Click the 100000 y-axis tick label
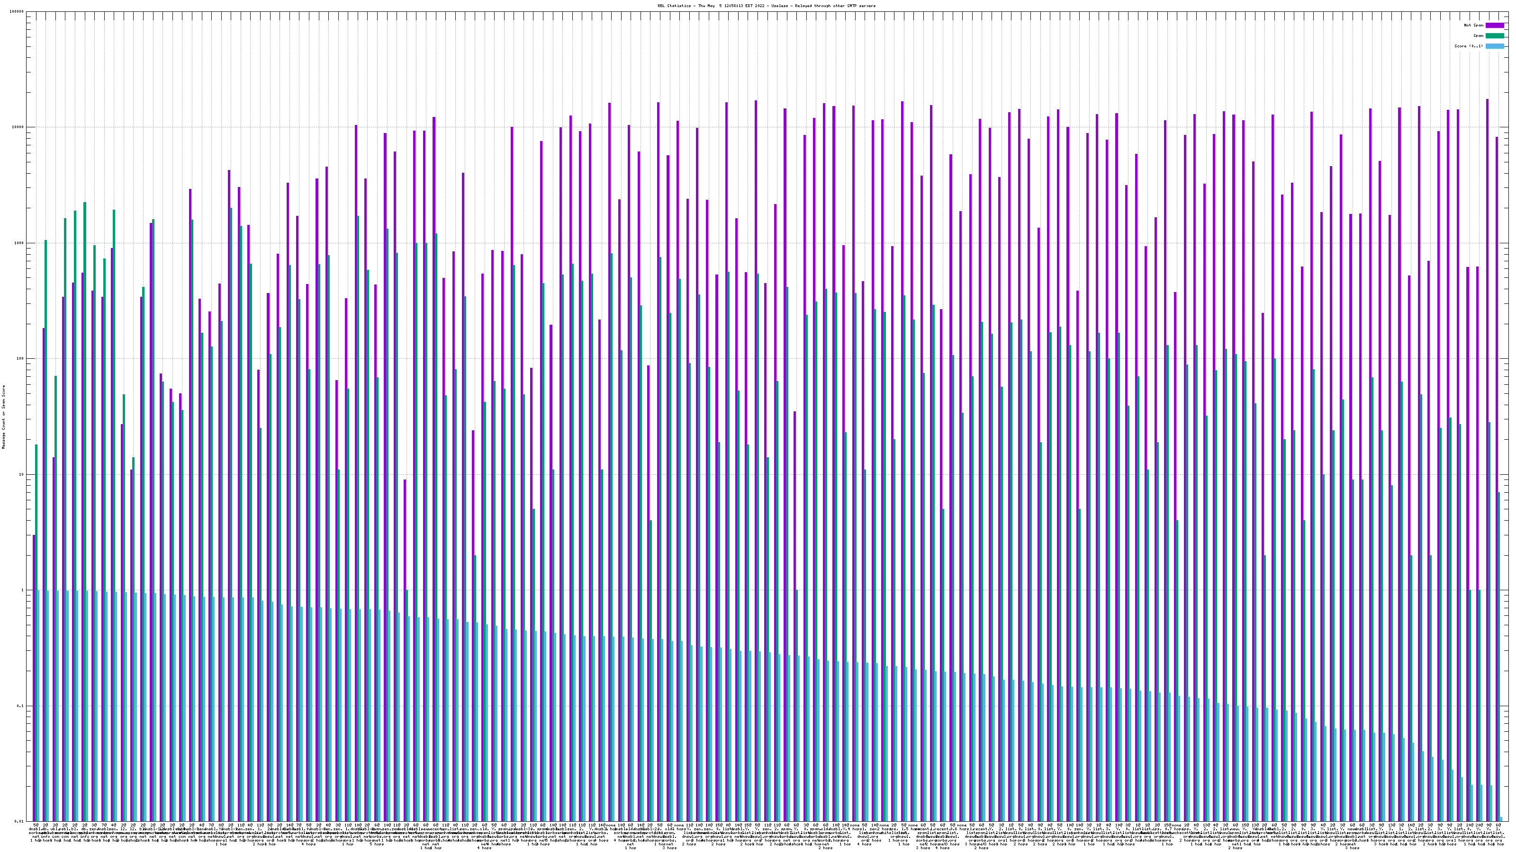Image resolution: width=1516 pixels, height=852 pixels. point(17,12)
